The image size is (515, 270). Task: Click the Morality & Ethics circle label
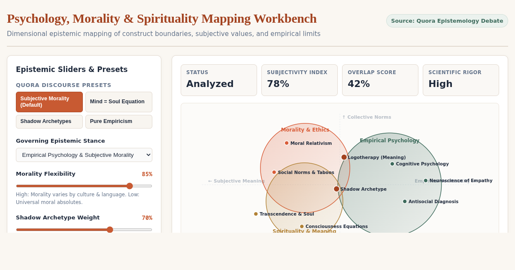tap(305, 130)
